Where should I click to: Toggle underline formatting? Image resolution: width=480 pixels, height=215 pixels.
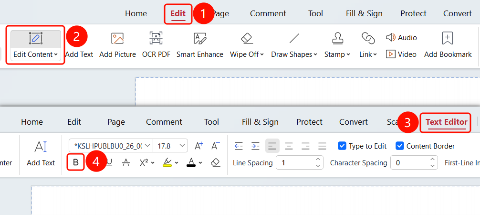pos(109,162)
